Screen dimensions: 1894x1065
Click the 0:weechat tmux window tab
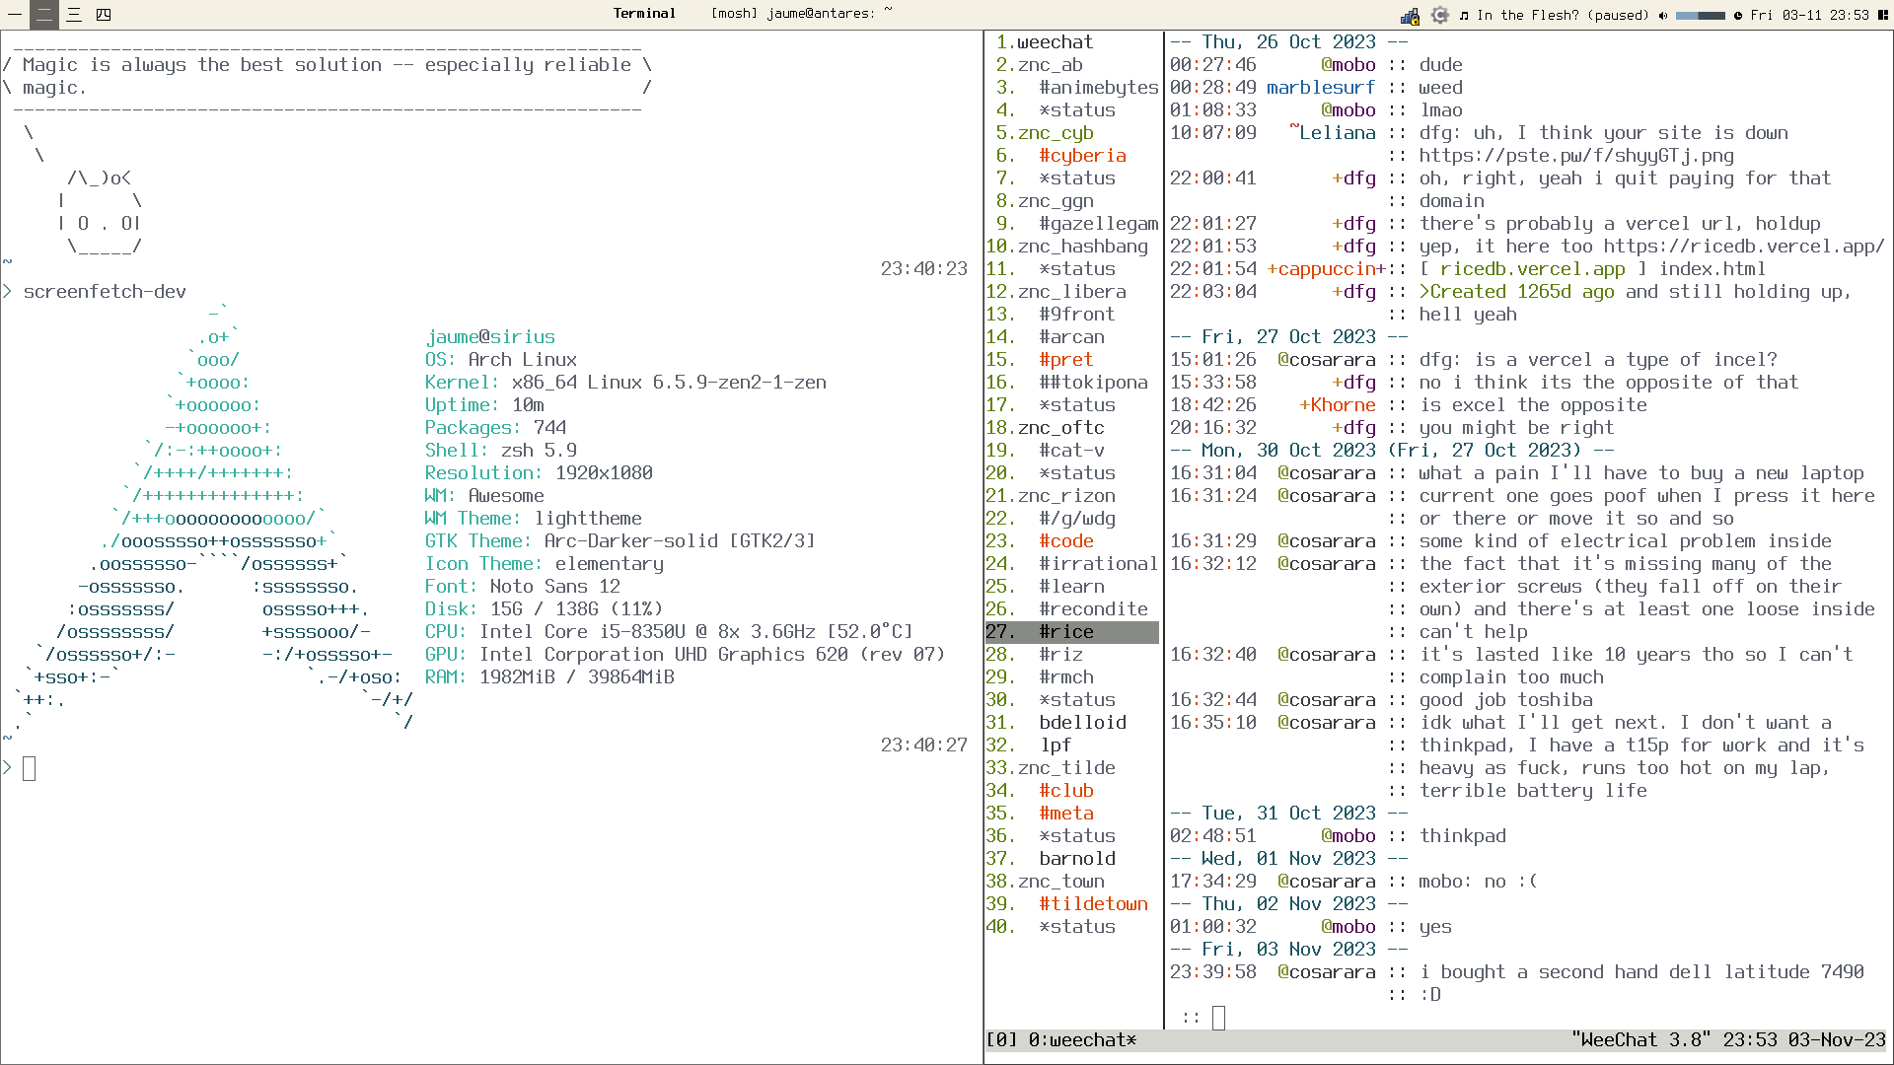coord(1081,1040)
